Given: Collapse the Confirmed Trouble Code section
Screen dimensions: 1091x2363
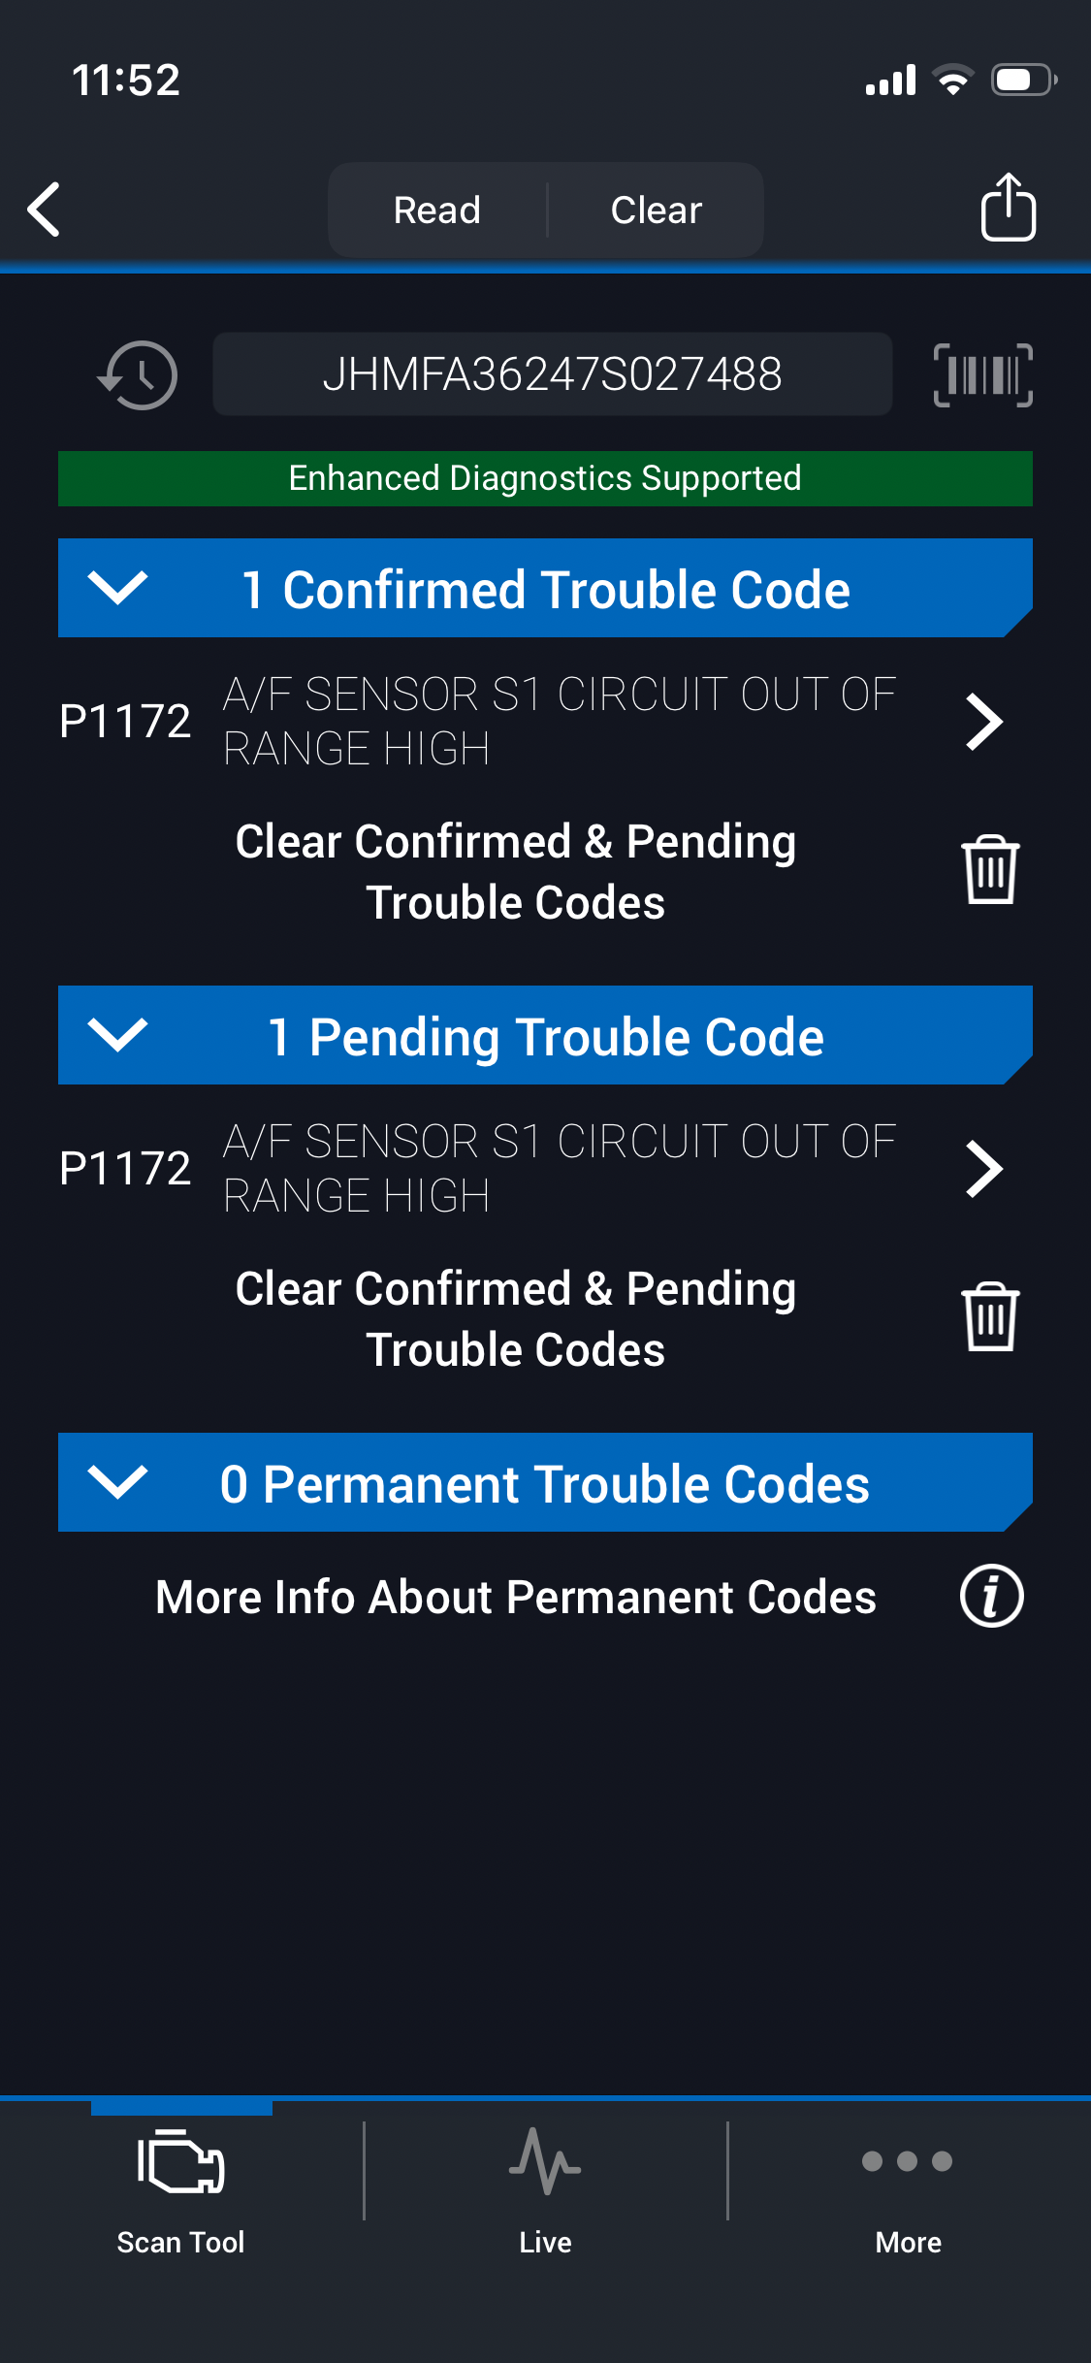Looking at the screenshot, I should (117, 588).
